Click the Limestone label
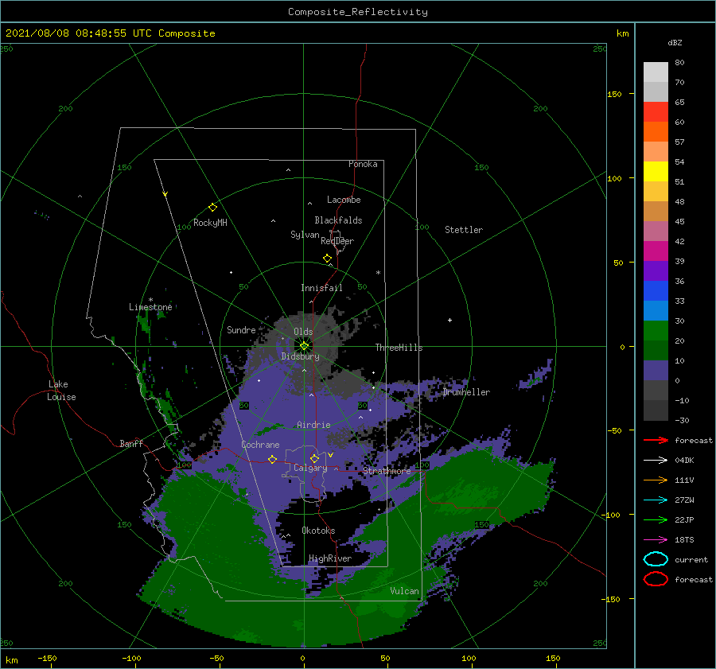Image resolution: width=716 pixels, height=669 pixels. coord(150,307)
